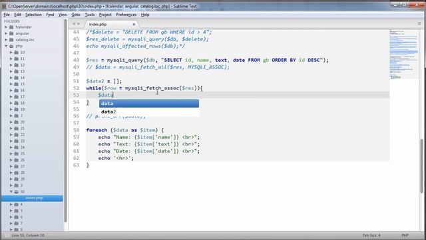Click the minimap code preview
The height and width of the screenshot is (240, 426).
[x=403, y=55]
